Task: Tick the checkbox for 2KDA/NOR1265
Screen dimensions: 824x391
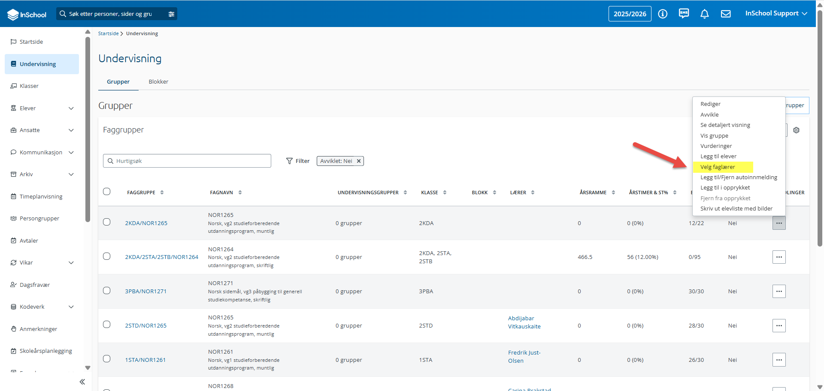Action: click(x=107, y=222)
